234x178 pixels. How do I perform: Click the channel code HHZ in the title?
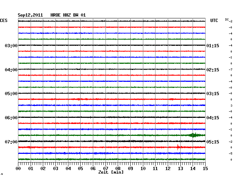67,15
